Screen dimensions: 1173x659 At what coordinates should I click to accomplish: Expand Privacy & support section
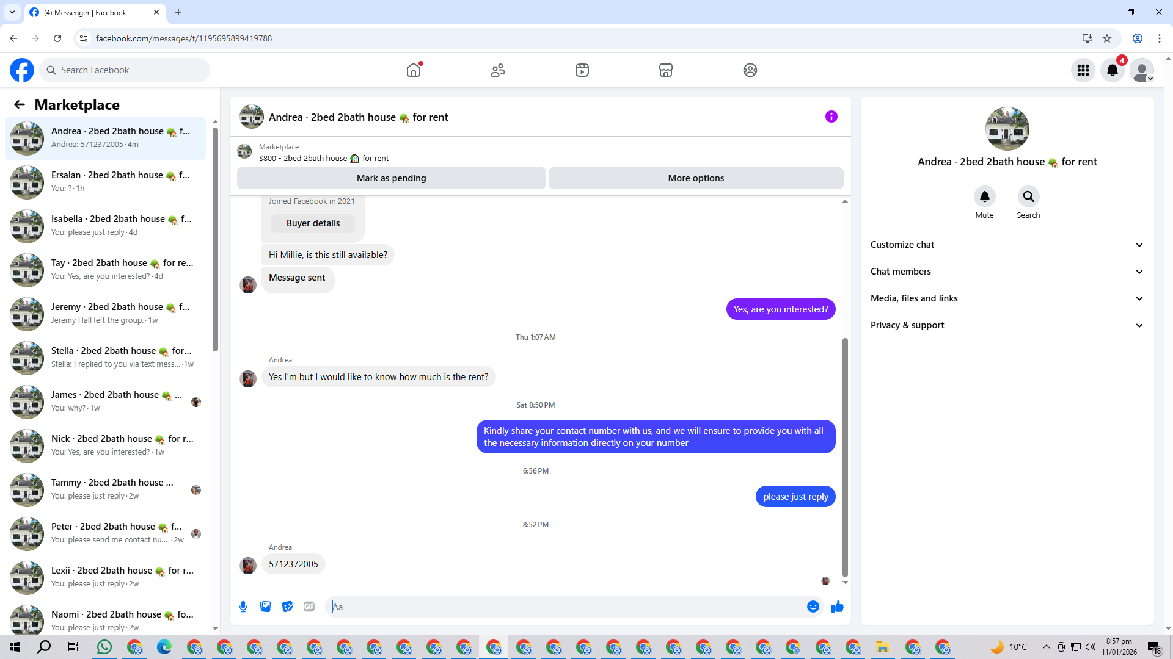[x=1007, y=325]
